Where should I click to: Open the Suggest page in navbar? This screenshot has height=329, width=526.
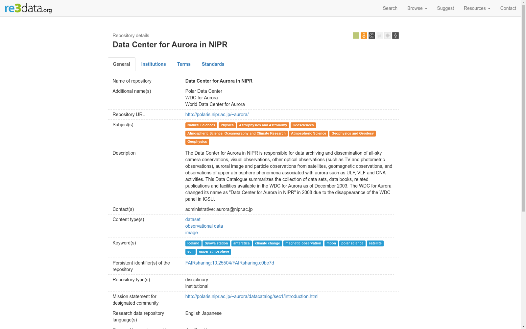point(445,8)
